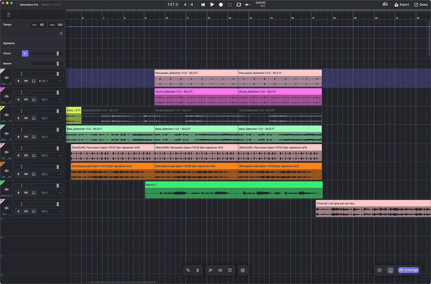The width and height of the screenshot is (431, 284).
Task: Open channel dropdown on Vocal track
Action: 50,118
